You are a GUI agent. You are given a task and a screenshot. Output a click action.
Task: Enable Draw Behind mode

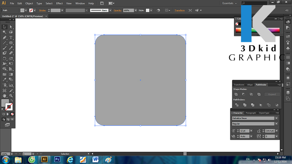tap(8, 120)
